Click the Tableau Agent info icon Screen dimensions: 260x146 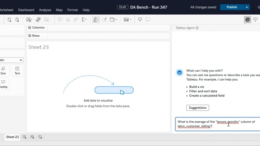[197, 28]
